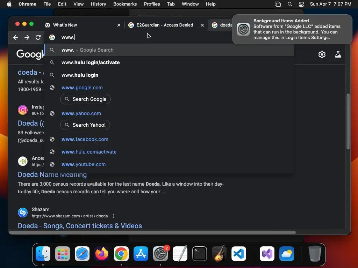Choose the 'www.hulu login' suggestion
This screenshot has height=268, width=358.
169,75
